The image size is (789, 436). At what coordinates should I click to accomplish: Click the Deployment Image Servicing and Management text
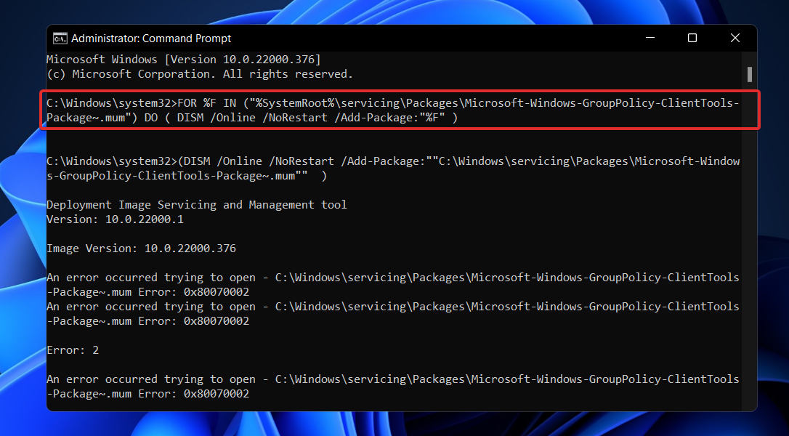[196, 204]
